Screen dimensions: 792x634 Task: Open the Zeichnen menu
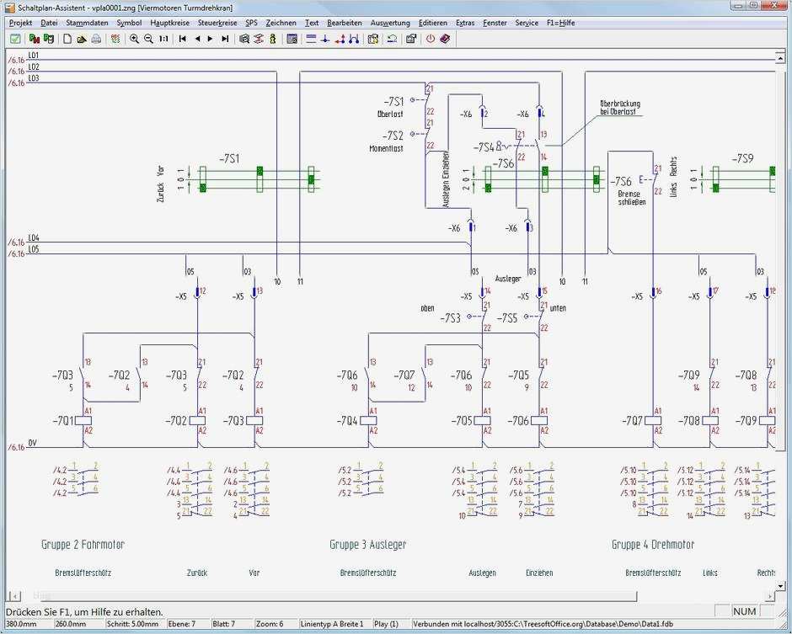point(281,23)
